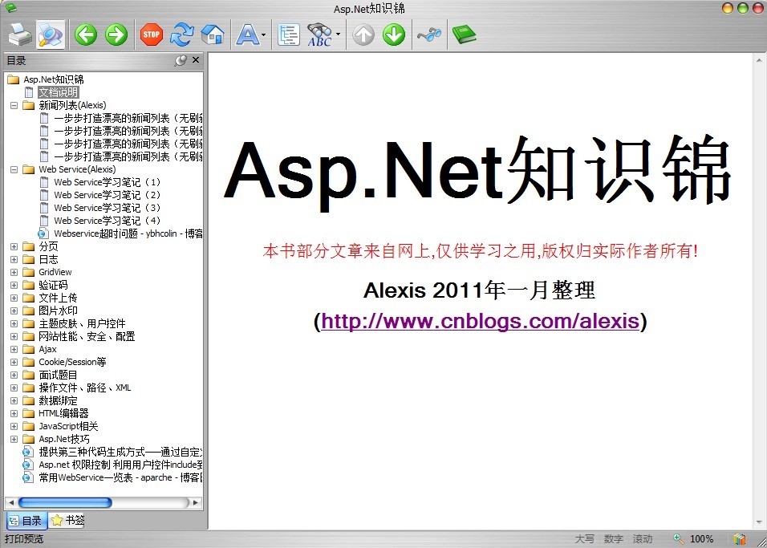Click the red STOP icon
This screenshot has width=767, height=548.
[152, 35]
